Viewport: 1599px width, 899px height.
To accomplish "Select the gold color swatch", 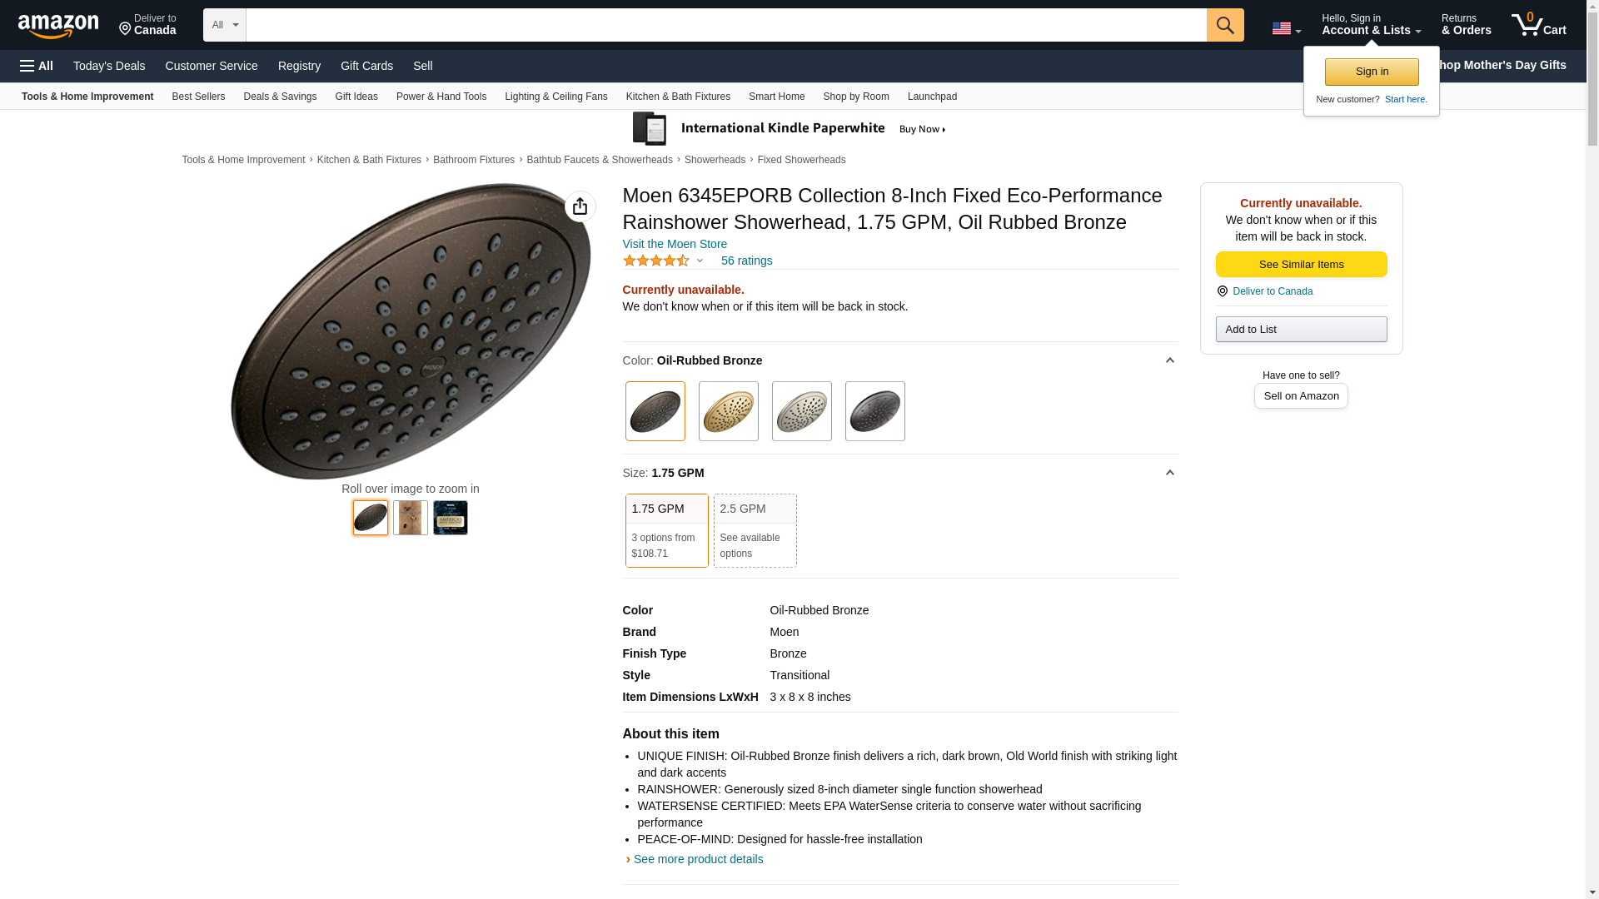I will [x=728, y=411].
